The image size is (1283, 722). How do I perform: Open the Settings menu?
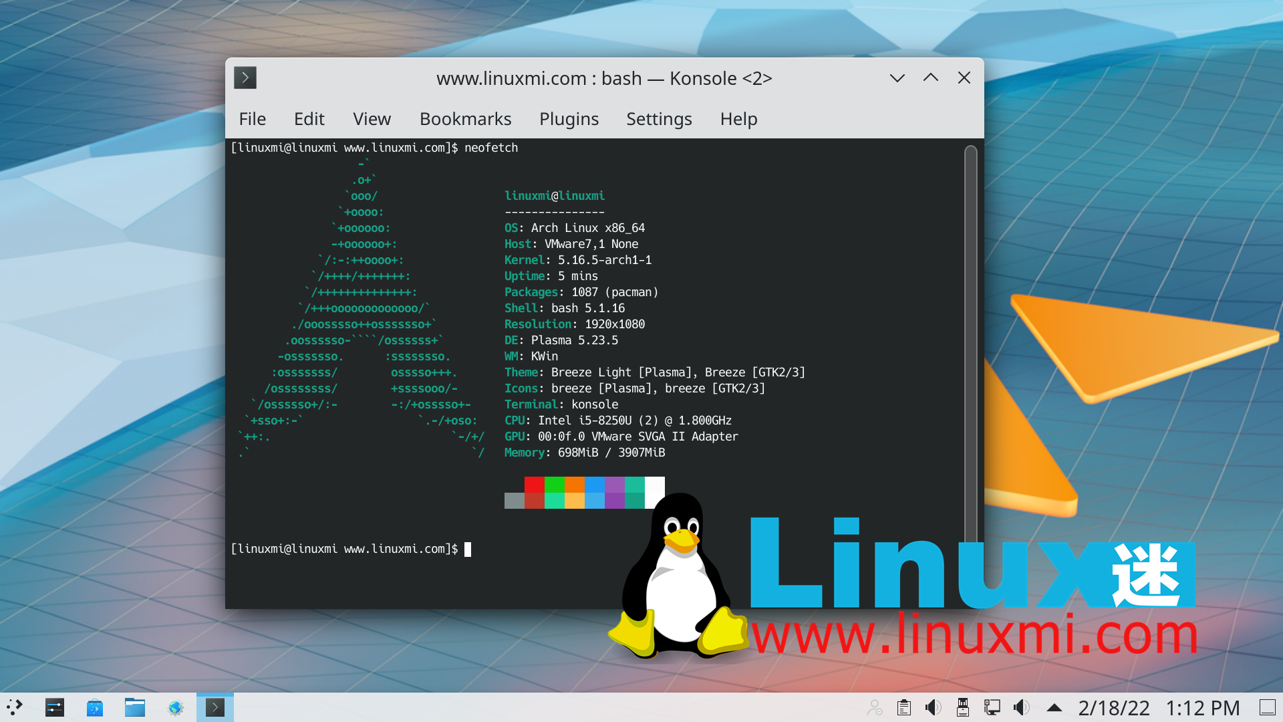660,119
